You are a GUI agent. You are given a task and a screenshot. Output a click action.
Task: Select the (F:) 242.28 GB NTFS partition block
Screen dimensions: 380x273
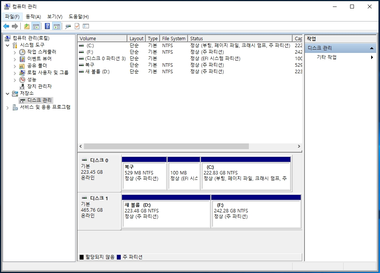click(256, 211)
